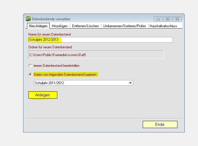Image resolution: width=198 pixels, height=146 pixels.
Task: Open the Haushaltsabschluss tab
Action: [163, 26]
